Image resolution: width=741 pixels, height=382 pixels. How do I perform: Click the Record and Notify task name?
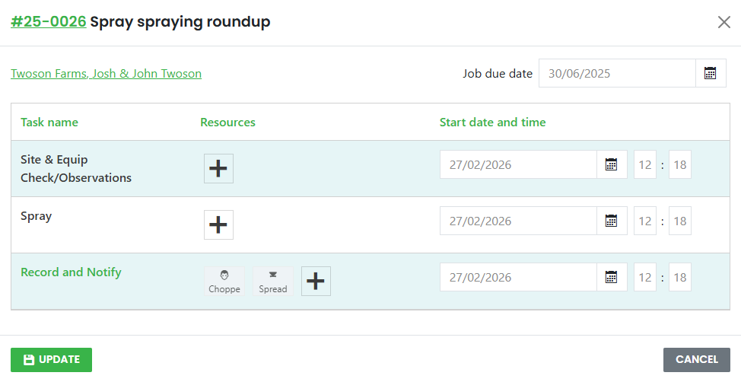click(71, 272)
